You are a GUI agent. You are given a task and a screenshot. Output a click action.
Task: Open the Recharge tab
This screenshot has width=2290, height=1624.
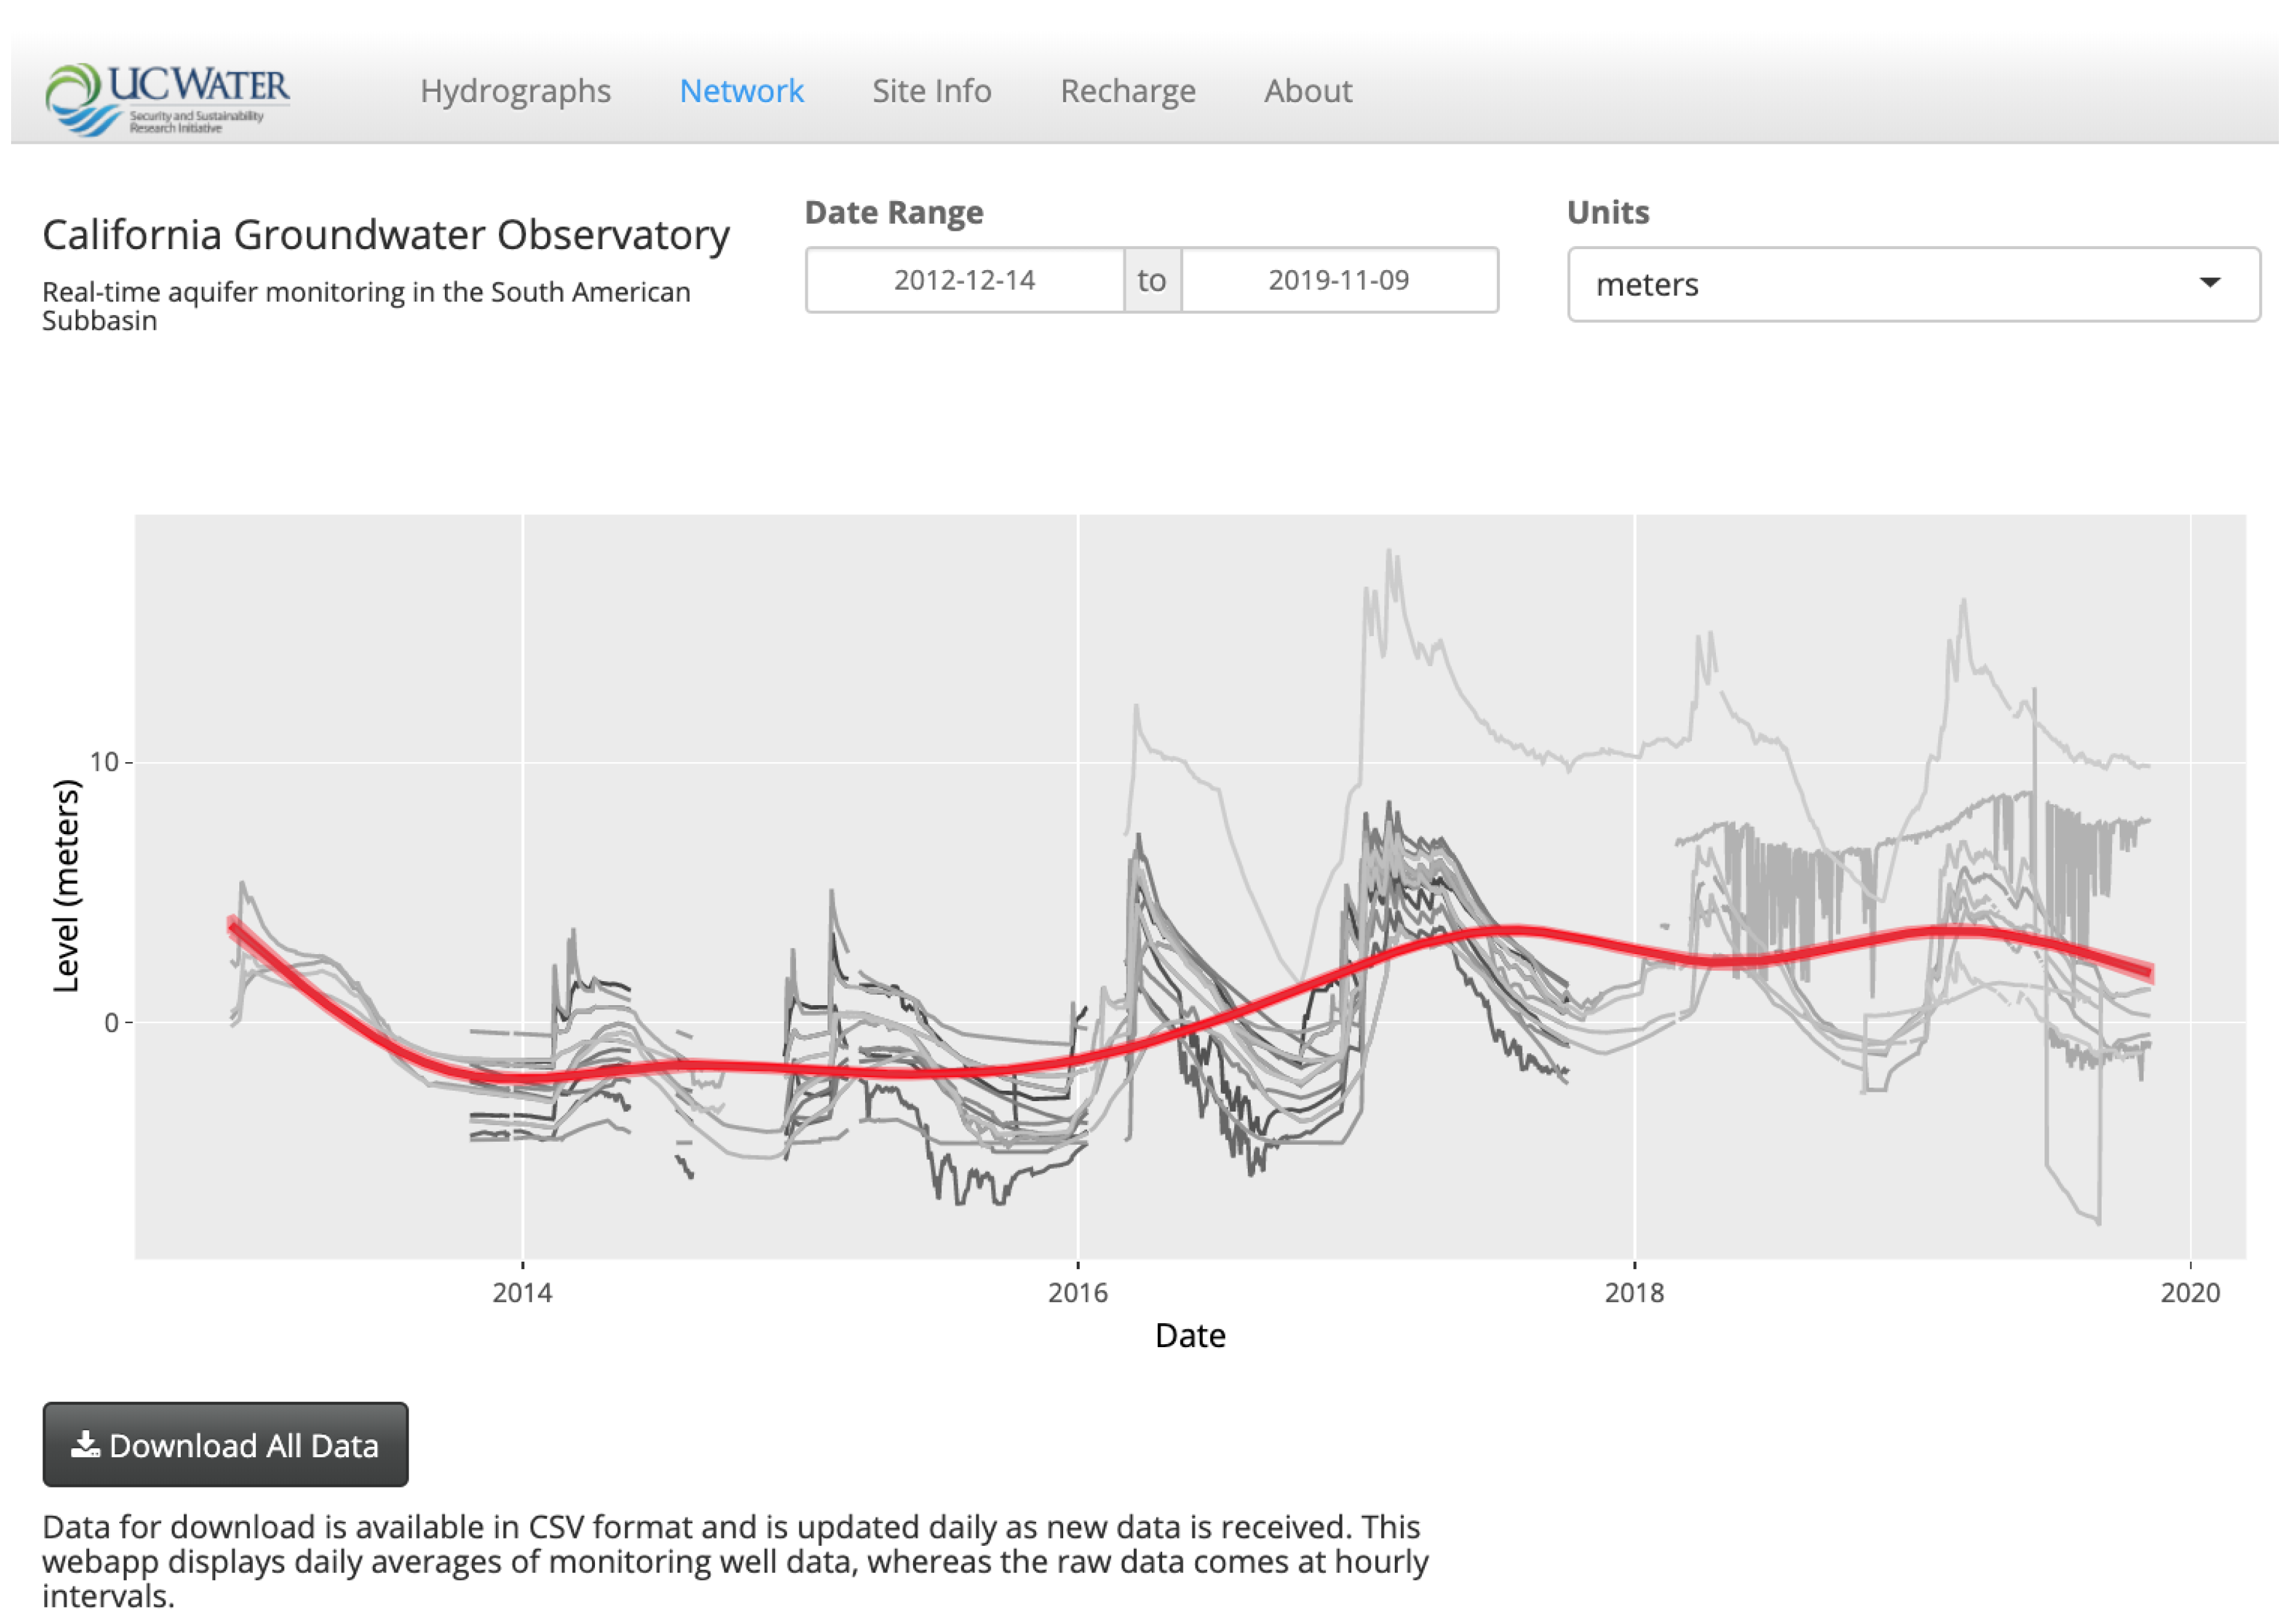[x=1127, y=91]
